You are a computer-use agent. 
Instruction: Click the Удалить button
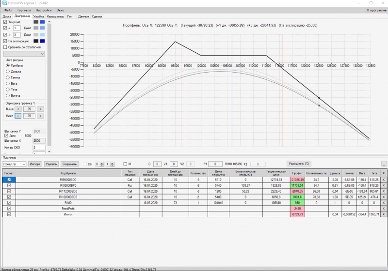[51, 164]
